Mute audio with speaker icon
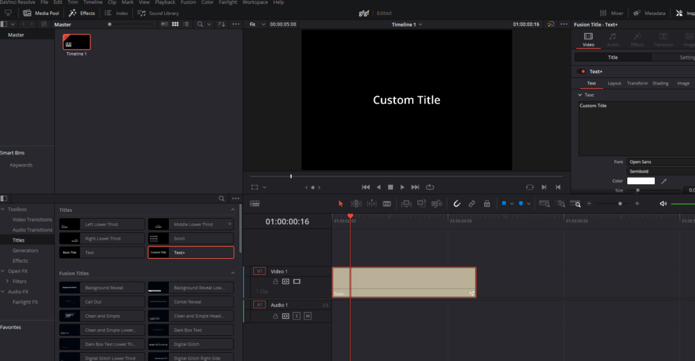This screenshot has height=361, width=695. 663,203
